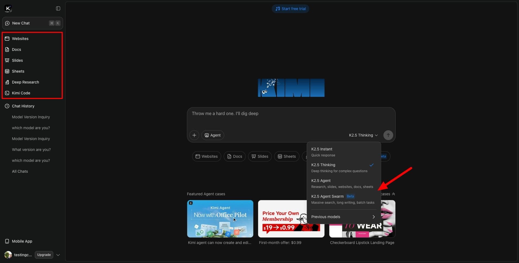This screenshot has height=263, width=519.
Task: Choose K2.5 Thinking model option
Action: tap(344, 168)
